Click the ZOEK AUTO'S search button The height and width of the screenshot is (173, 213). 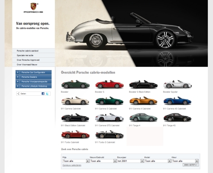pos(191,165)
